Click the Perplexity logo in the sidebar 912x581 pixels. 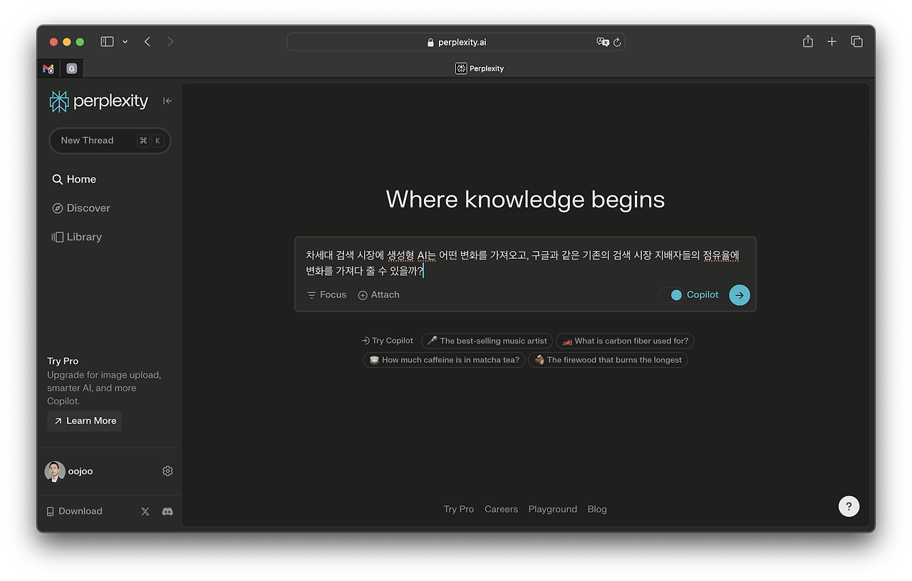[99, 101]
